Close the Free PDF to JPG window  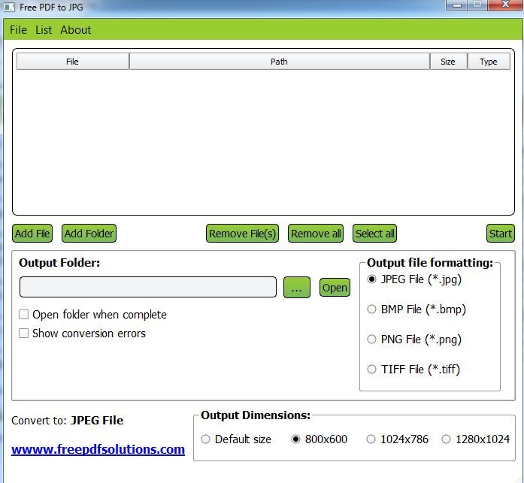tap(506, 5)
